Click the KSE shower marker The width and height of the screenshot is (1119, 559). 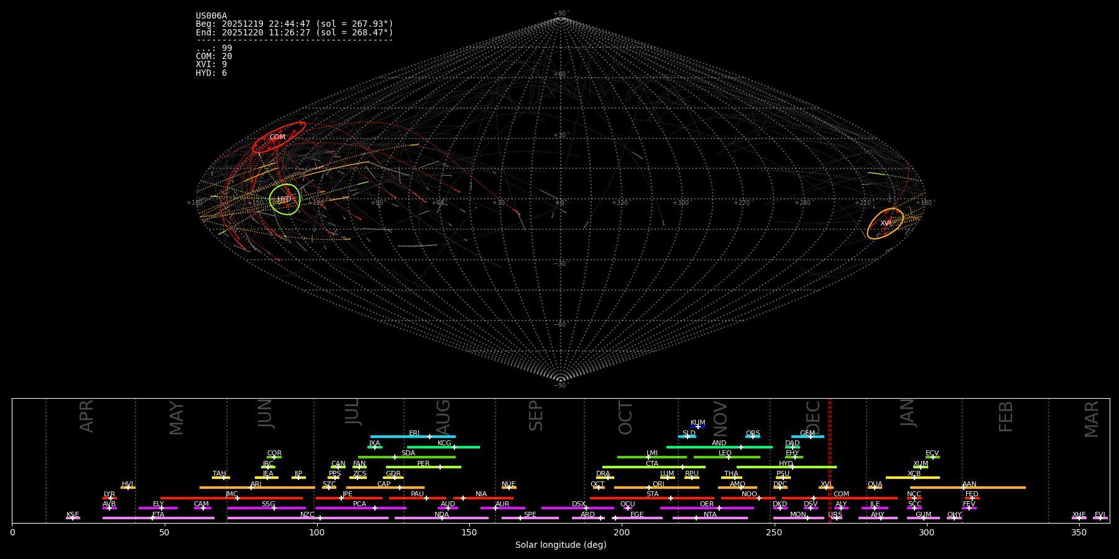click(72, 518)
